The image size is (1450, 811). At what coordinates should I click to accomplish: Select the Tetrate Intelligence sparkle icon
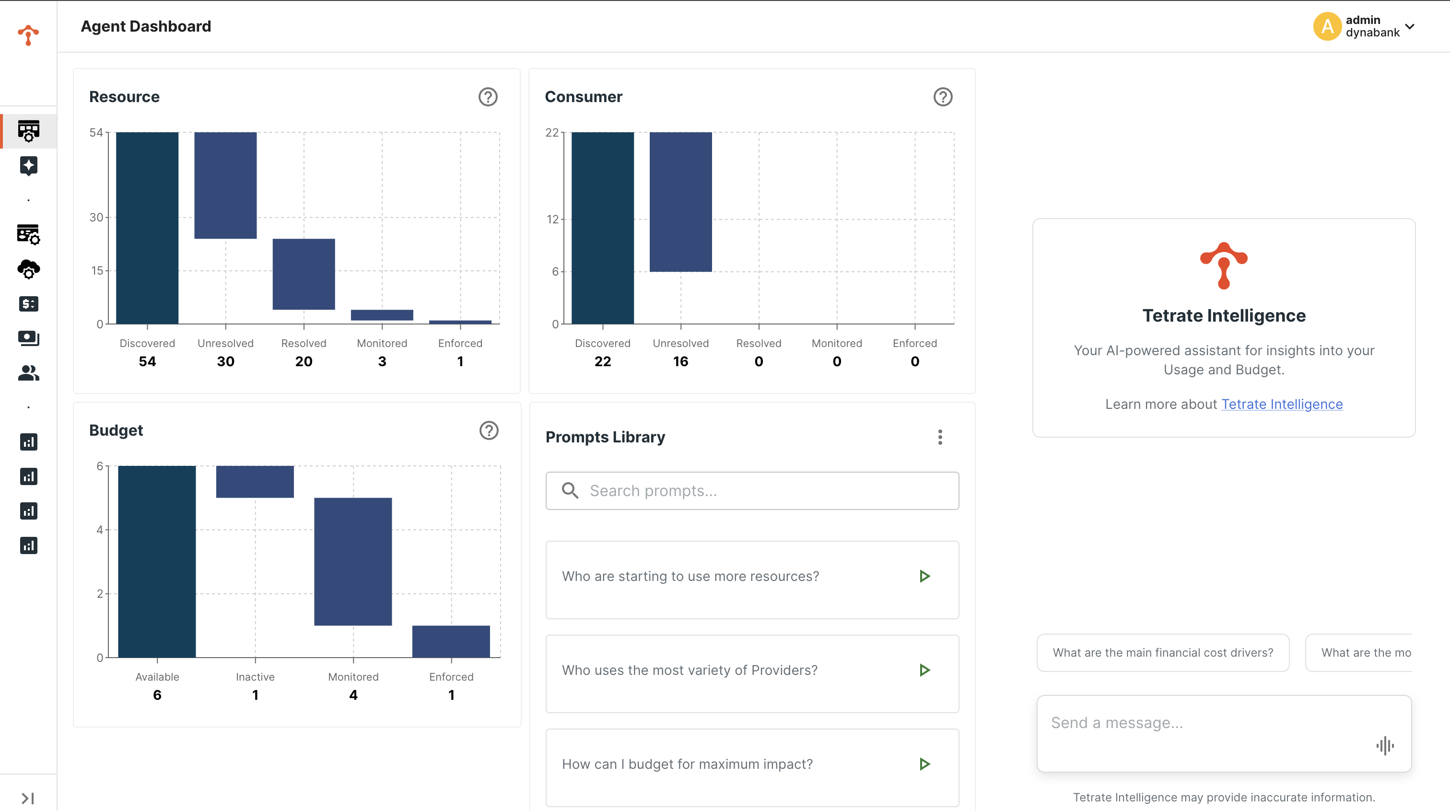click(x=28, y=165)
